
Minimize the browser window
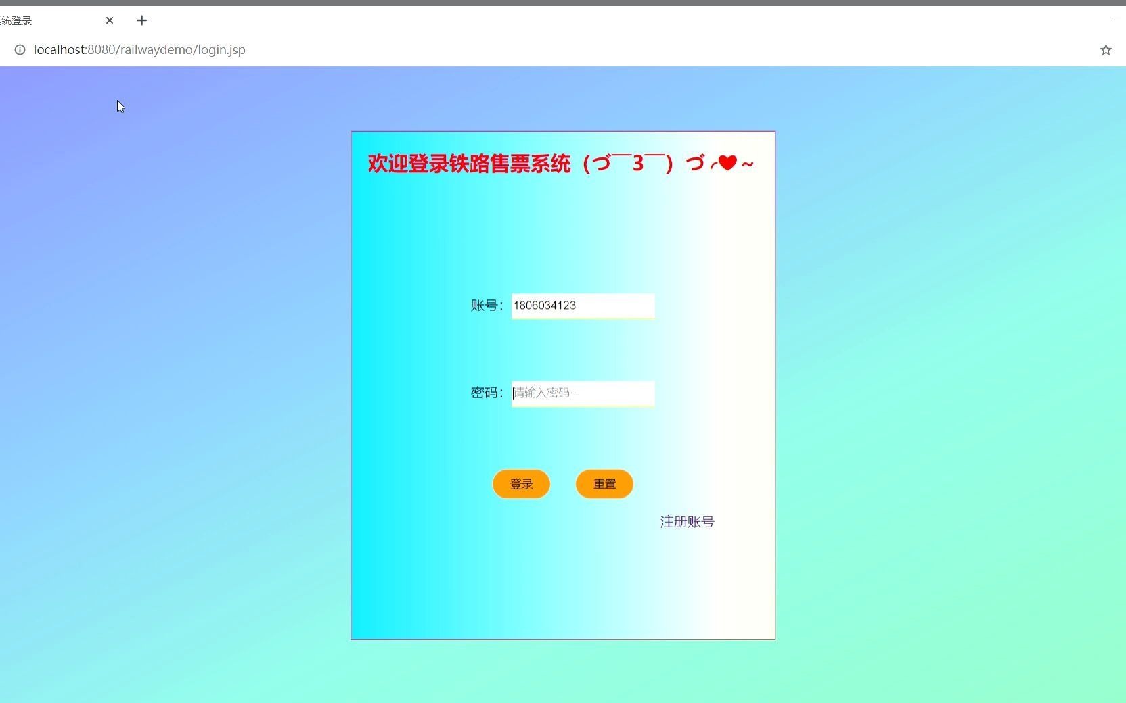pyautogui.click(x=1116, y=18)
